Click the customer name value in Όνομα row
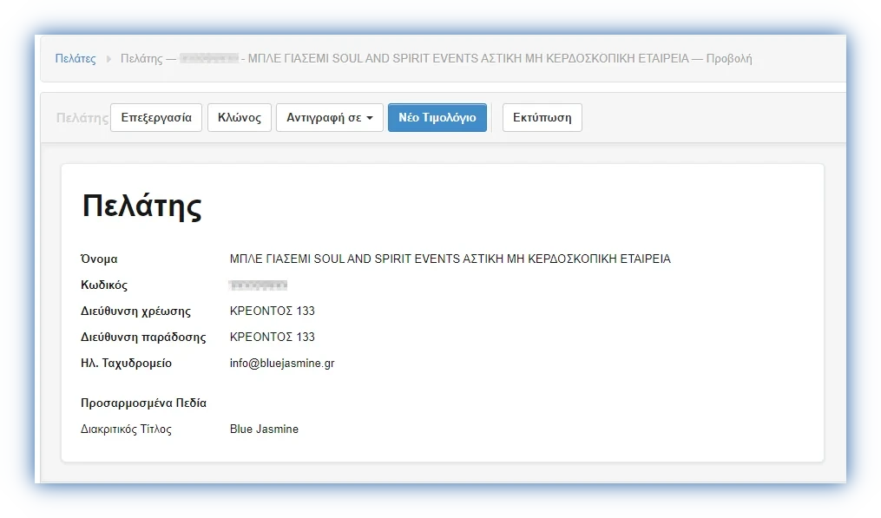 [450, 259]
